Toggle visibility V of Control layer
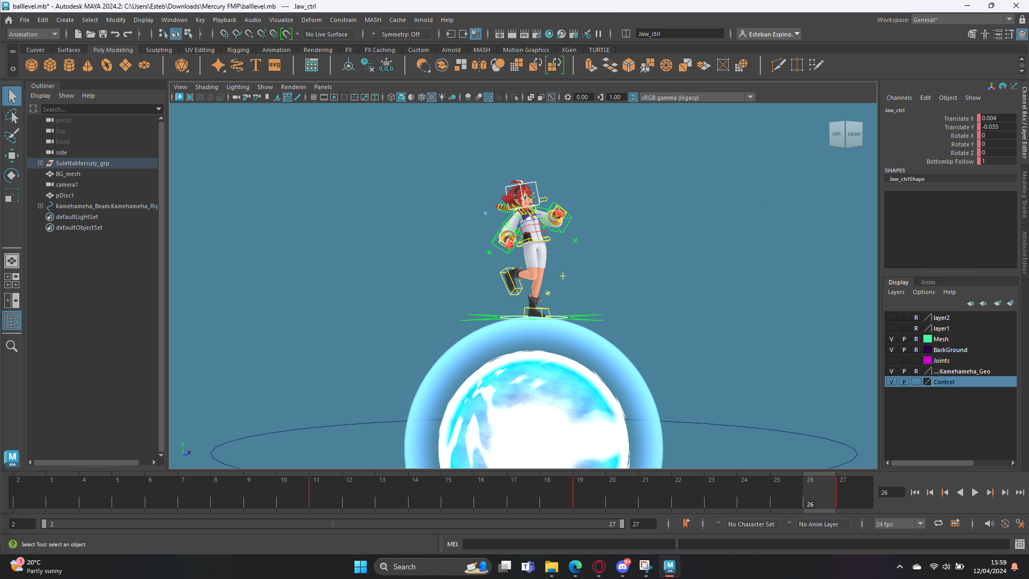Image resolution: width=1029 pixels, height=579 pixels. (x=892, y=382)
